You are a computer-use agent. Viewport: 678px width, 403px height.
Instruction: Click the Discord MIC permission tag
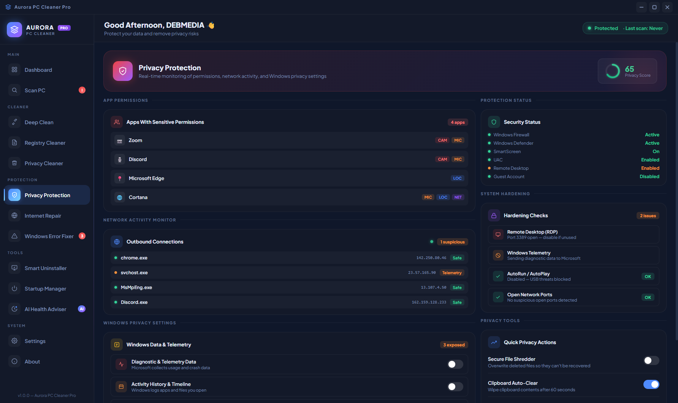458,160
